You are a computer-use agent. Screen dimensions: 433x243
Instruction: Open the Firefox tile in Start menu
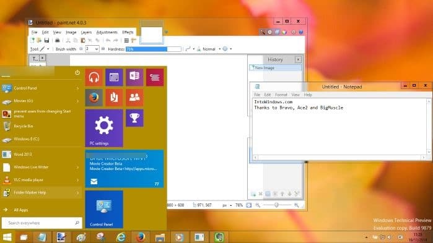[x=94, y=98]
